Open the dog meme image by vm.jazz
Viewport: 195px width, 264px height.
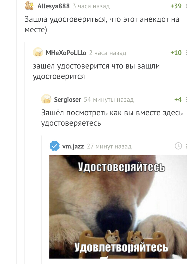118,207
